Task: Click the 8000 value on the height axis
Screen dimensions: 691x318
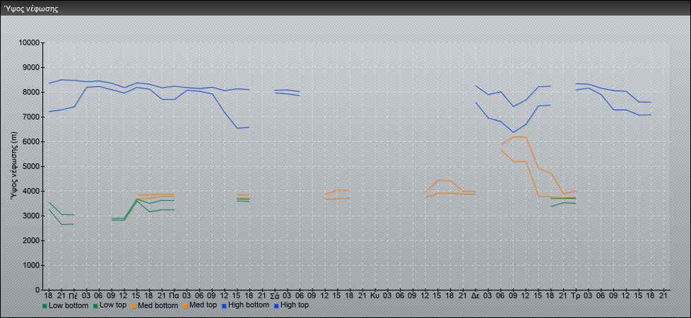Action: [x=31, y=92]
